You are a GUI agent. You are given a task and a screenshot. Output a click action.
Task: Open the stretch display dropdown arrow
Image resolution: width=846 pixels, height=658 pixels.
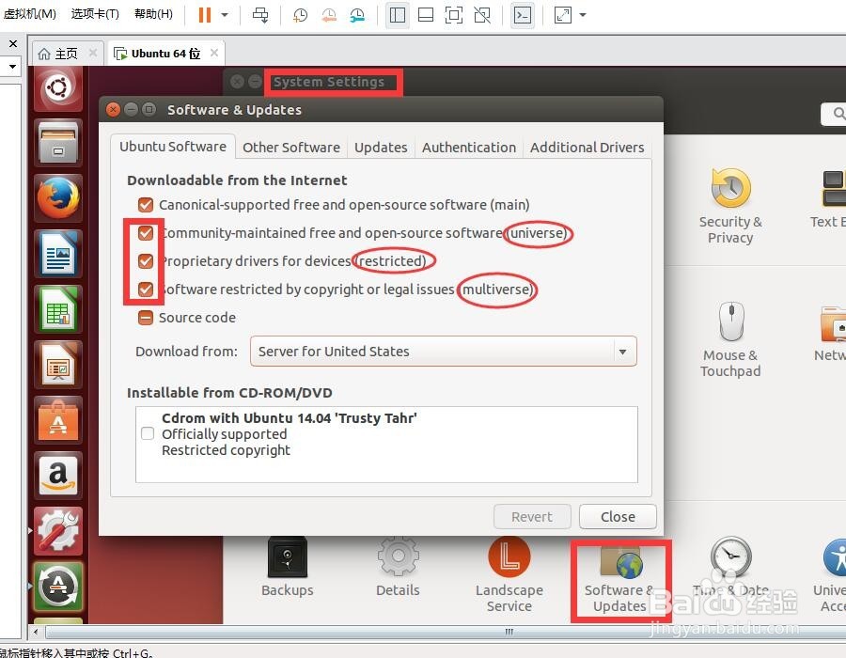583,14
